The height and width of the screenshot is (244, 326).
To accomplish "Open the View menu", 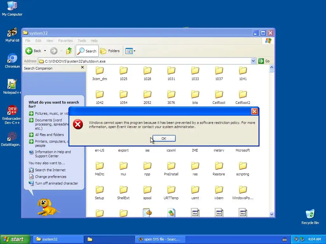I will tap(50, 41).
